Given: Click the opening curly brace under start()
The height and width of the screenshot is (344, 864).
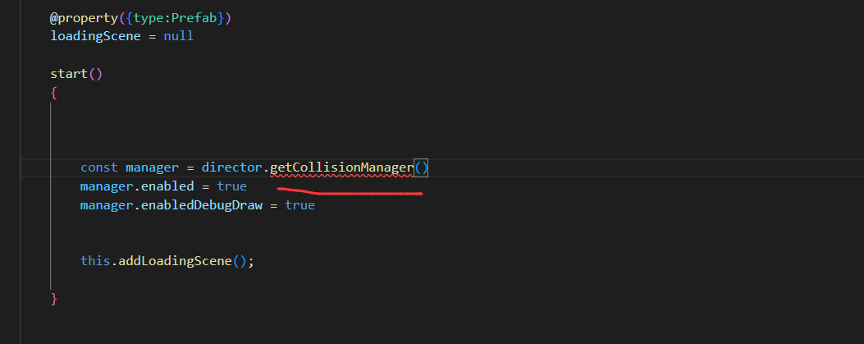Looking at the screenshot, I should point(53,93).
